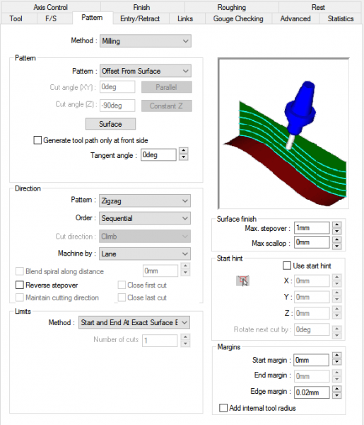This screenshot has width=364, height=425.
Task: Switch to the Entry/Retract tab
Action: coord(140,18)
